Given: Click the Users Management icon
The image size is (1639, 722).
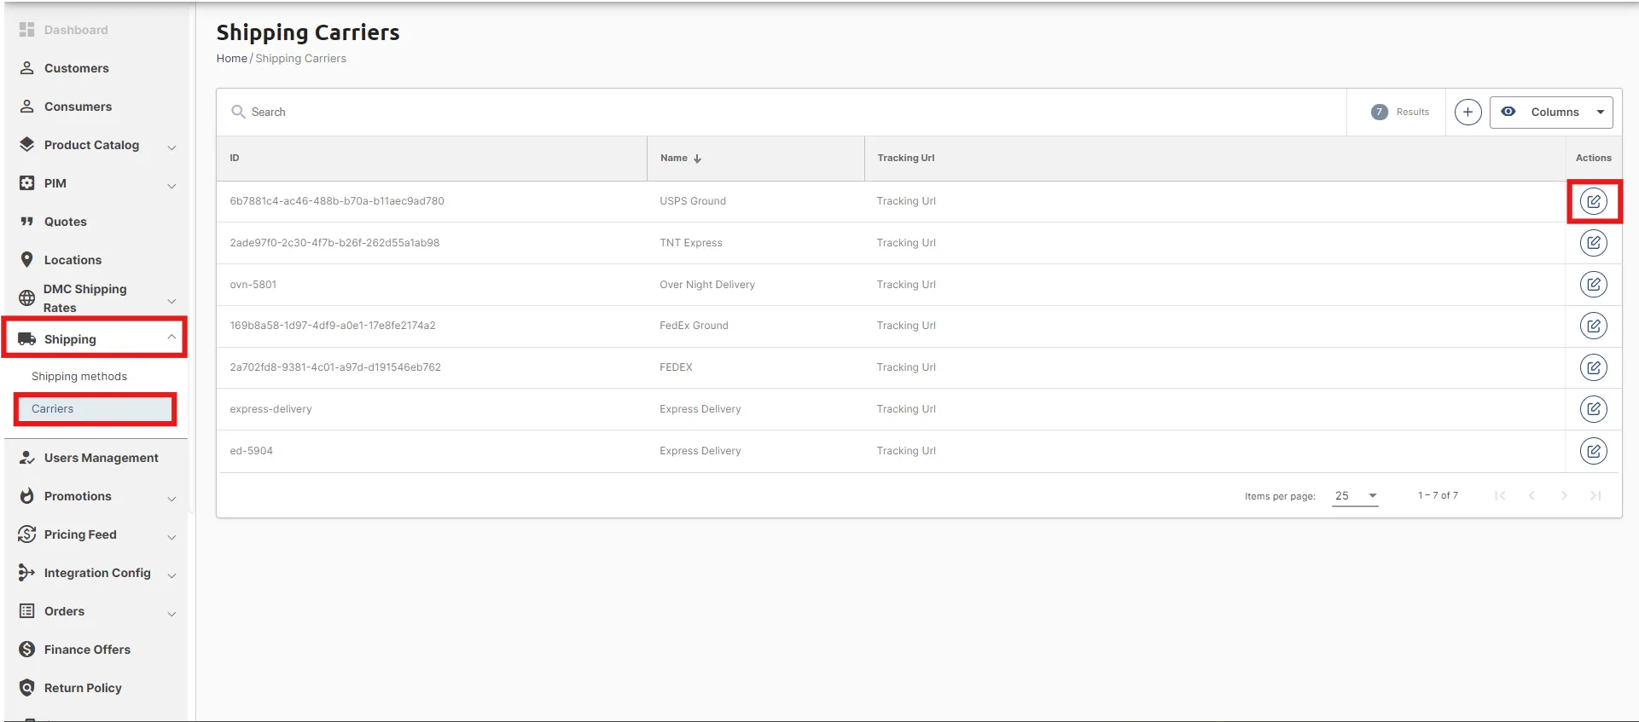Looking at the screenshot, I should 27,457.
